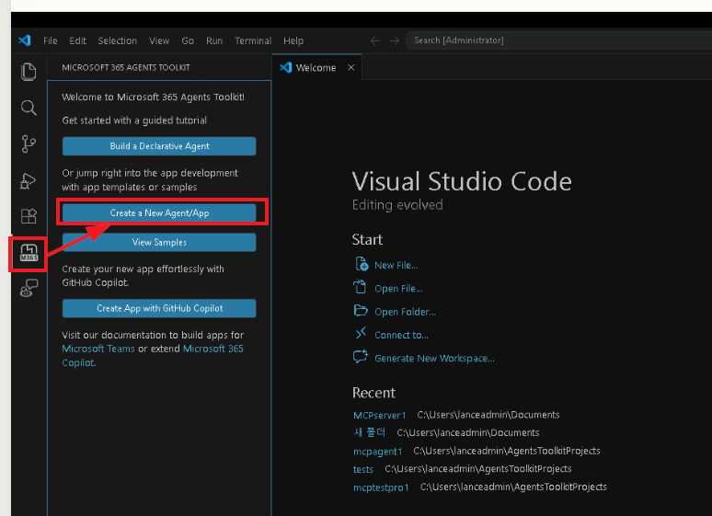Click the 'Editing evolved' subtitle

[397, 205]
